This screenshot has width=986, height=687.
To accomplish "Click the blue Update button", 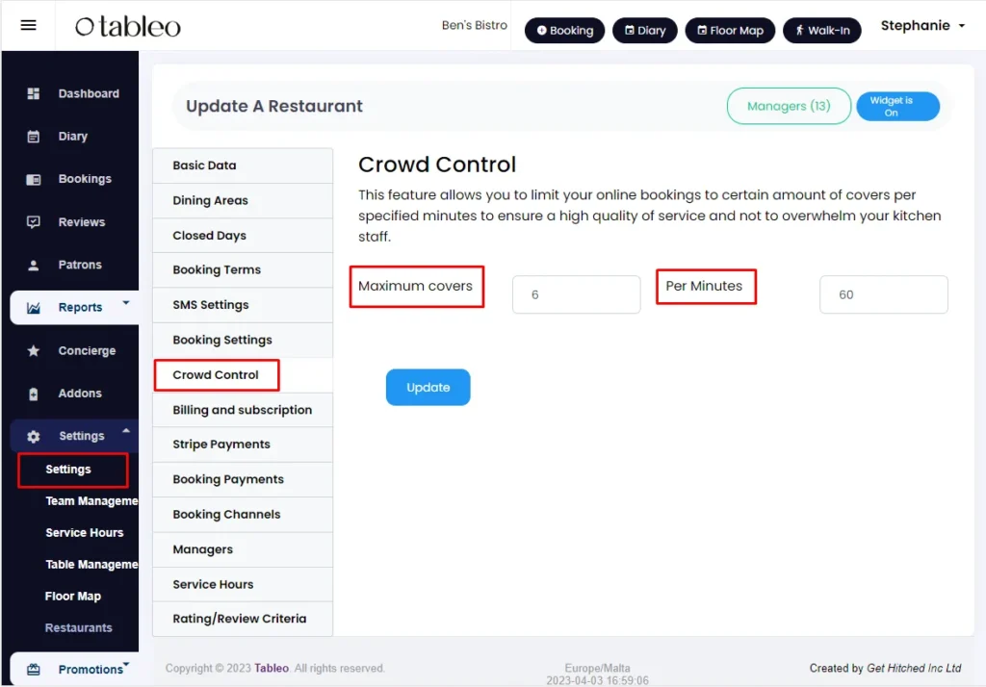I will tap(428, 387).
